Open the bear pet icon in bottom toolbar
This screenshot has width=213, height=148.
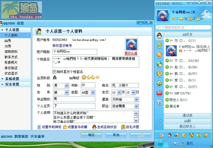coord(191,135)
